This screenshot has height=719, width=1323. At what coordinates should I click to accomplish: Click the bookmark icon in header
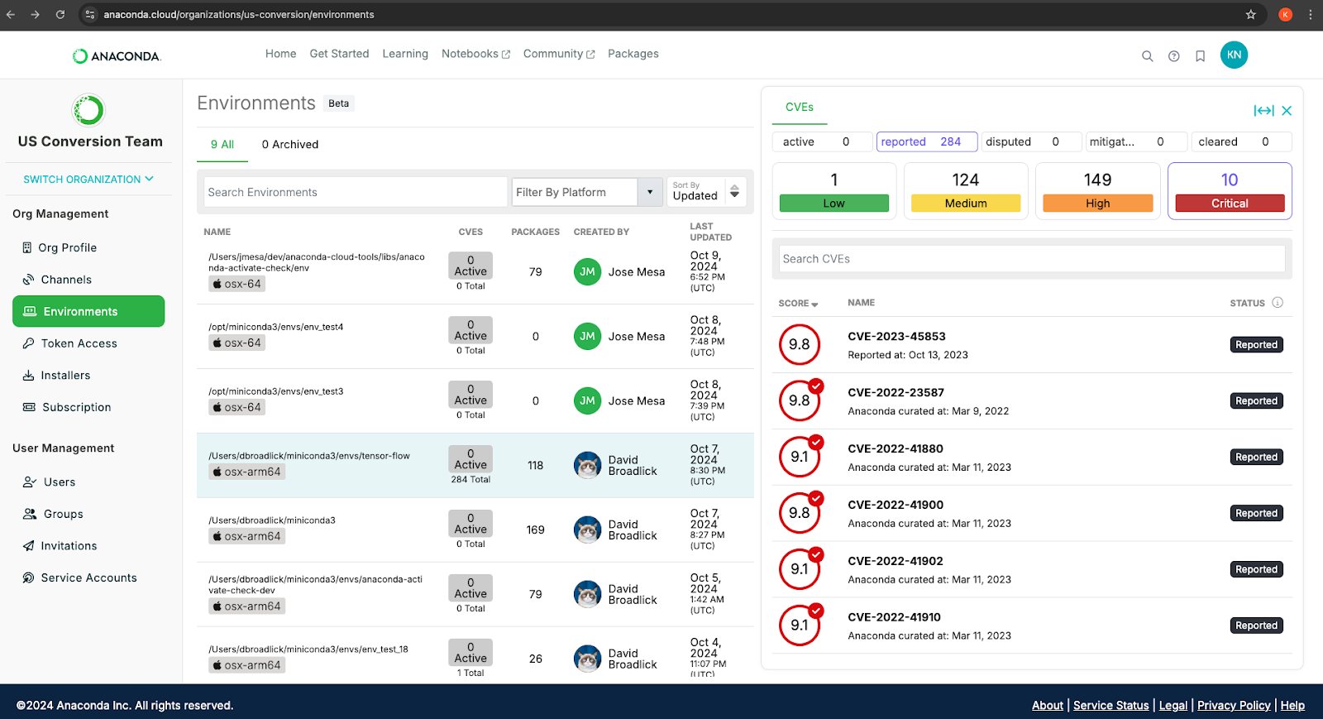(1200, 56)
